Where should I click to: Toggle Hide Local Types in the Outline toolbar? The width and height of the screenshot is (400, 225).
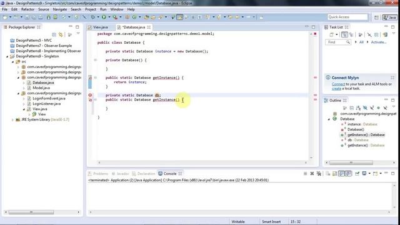pyautogui.click(x=385, y=108)
